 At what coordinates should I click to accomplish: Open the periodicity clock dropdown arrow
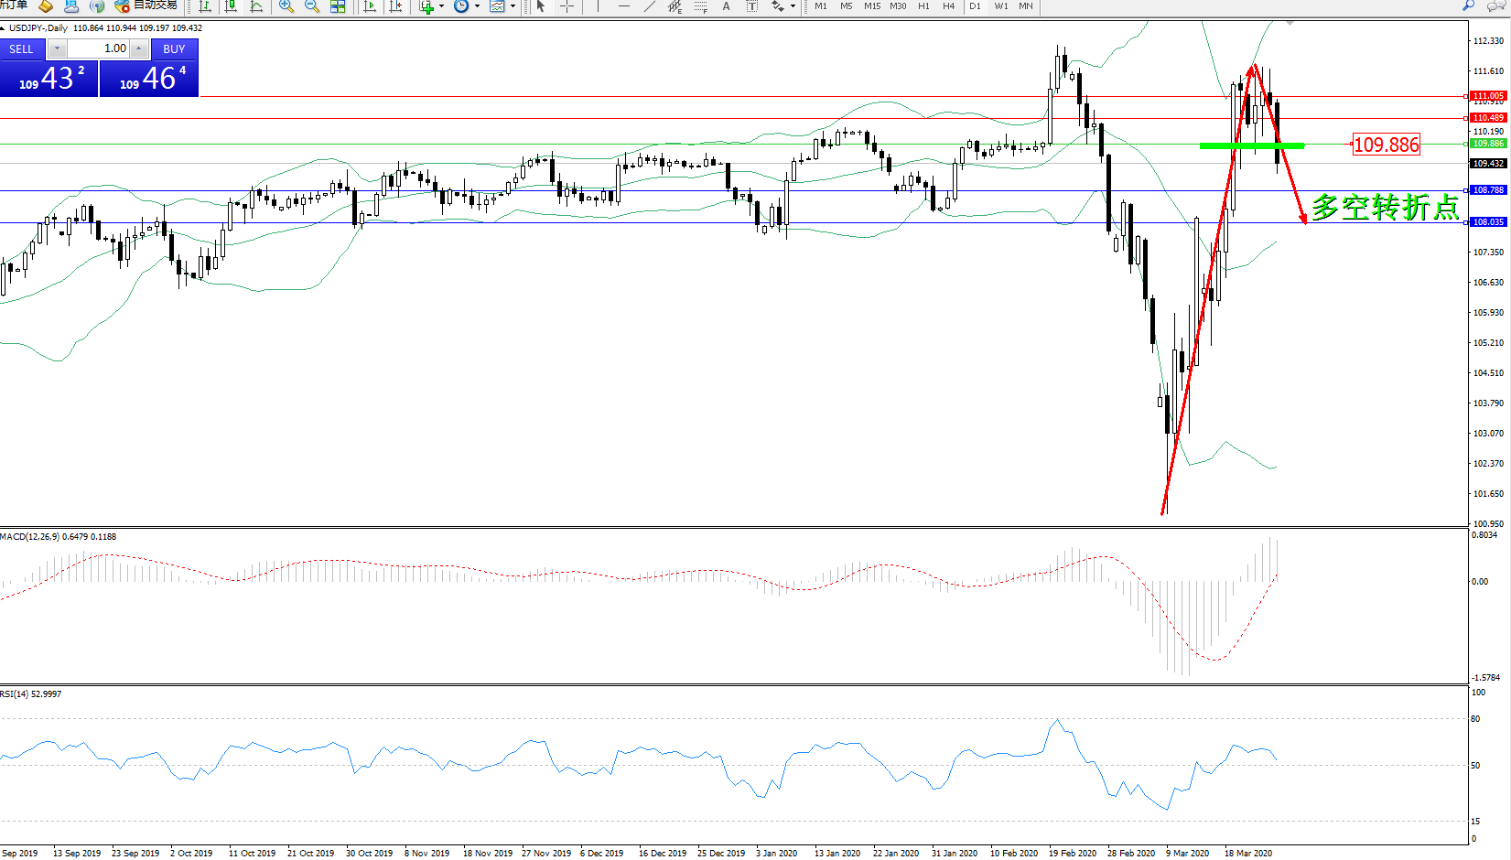click(x=477, y=6)
